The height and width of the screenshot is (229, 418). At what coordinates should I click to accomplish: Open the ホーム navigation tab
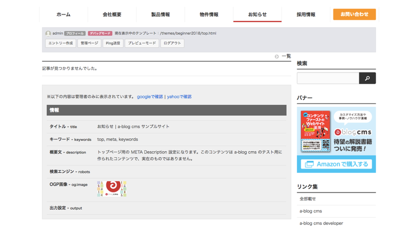(x=63, y=14)
